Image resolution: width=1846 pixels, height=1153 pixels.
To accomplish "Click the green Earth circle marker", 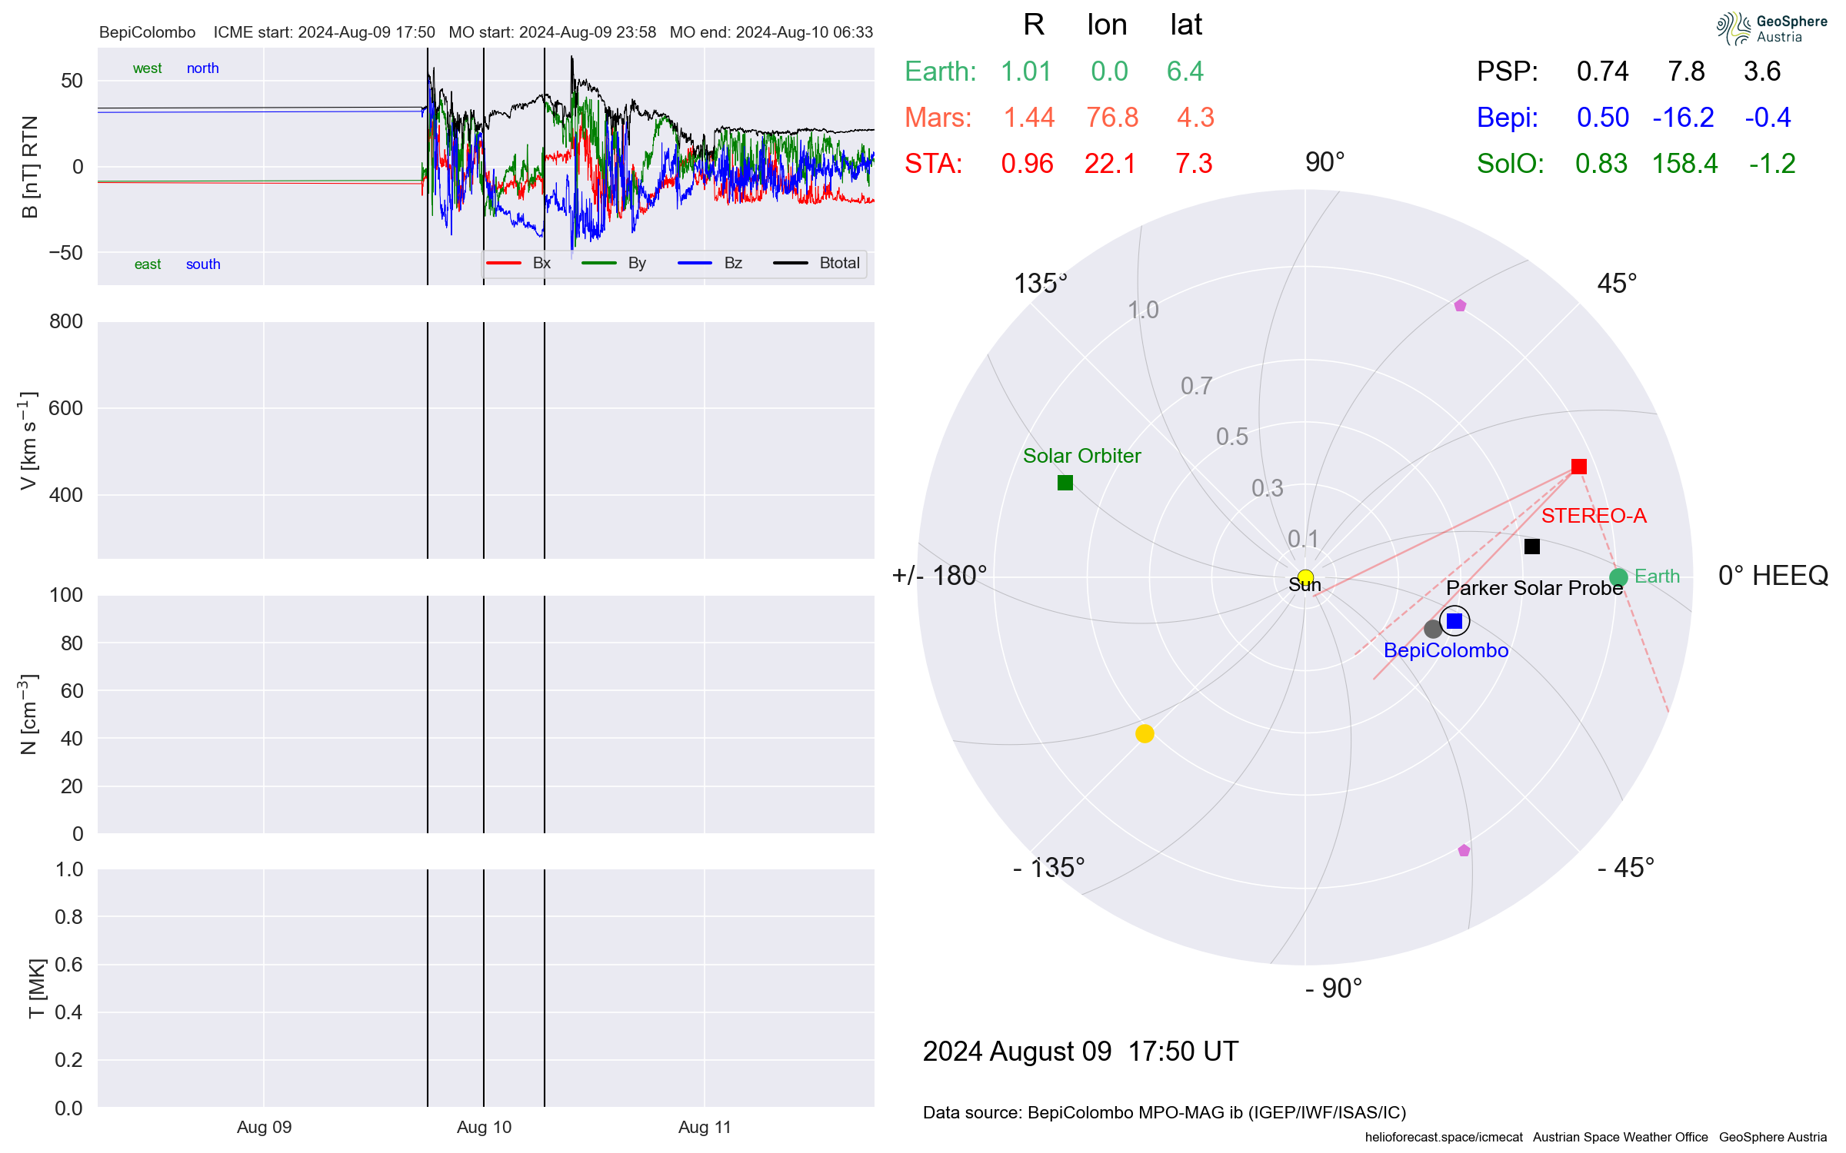I will coord(1618,577).
